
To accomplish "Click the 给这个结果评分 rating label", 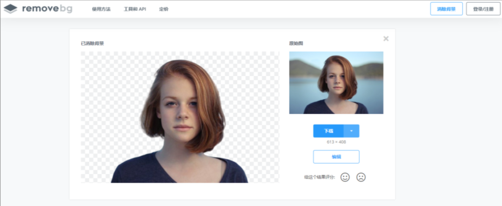I will [x=319, y=177].
